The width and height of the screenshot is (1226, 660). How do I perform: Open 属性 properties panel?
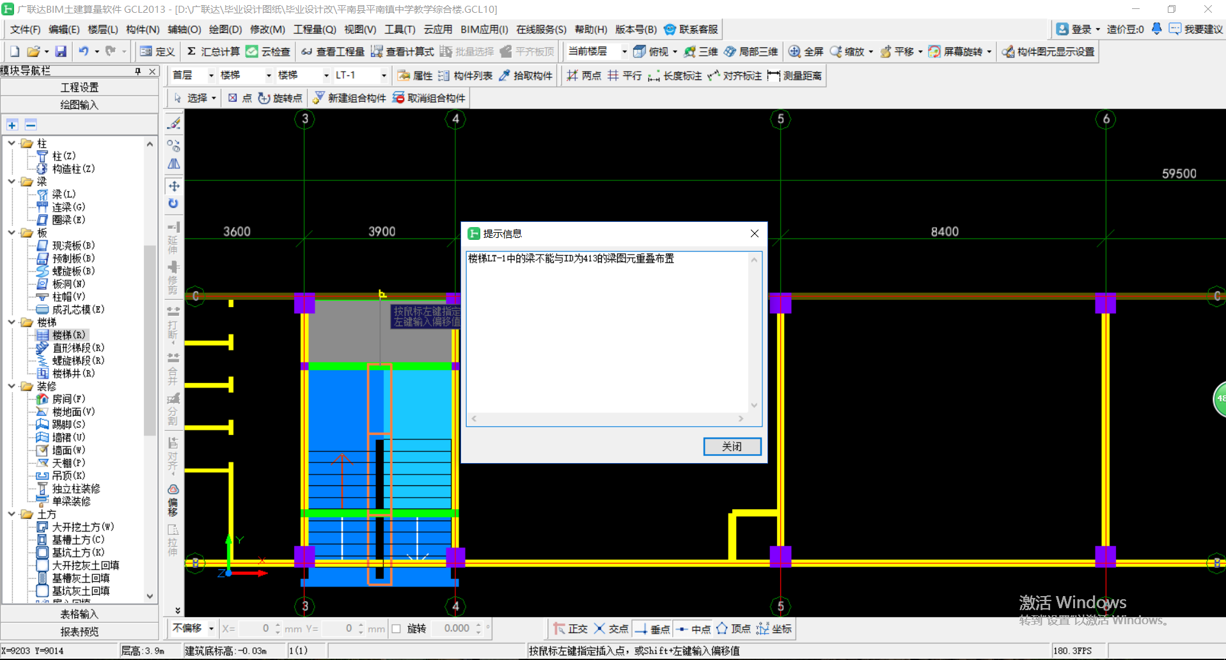point(415,75)
